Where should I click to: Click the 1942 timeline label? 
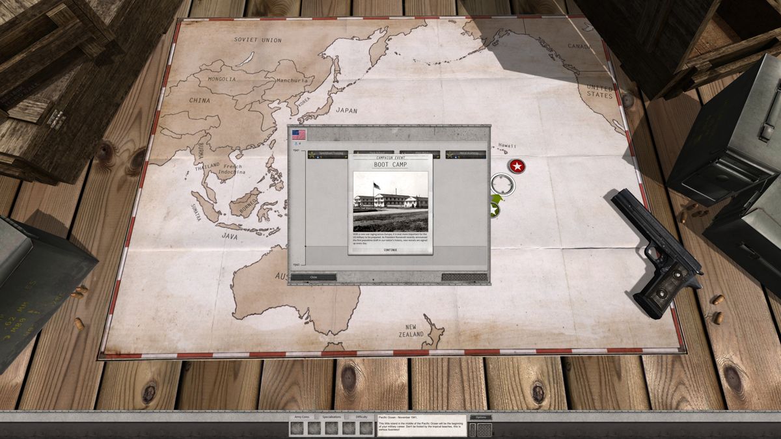(x=296, y=265)
